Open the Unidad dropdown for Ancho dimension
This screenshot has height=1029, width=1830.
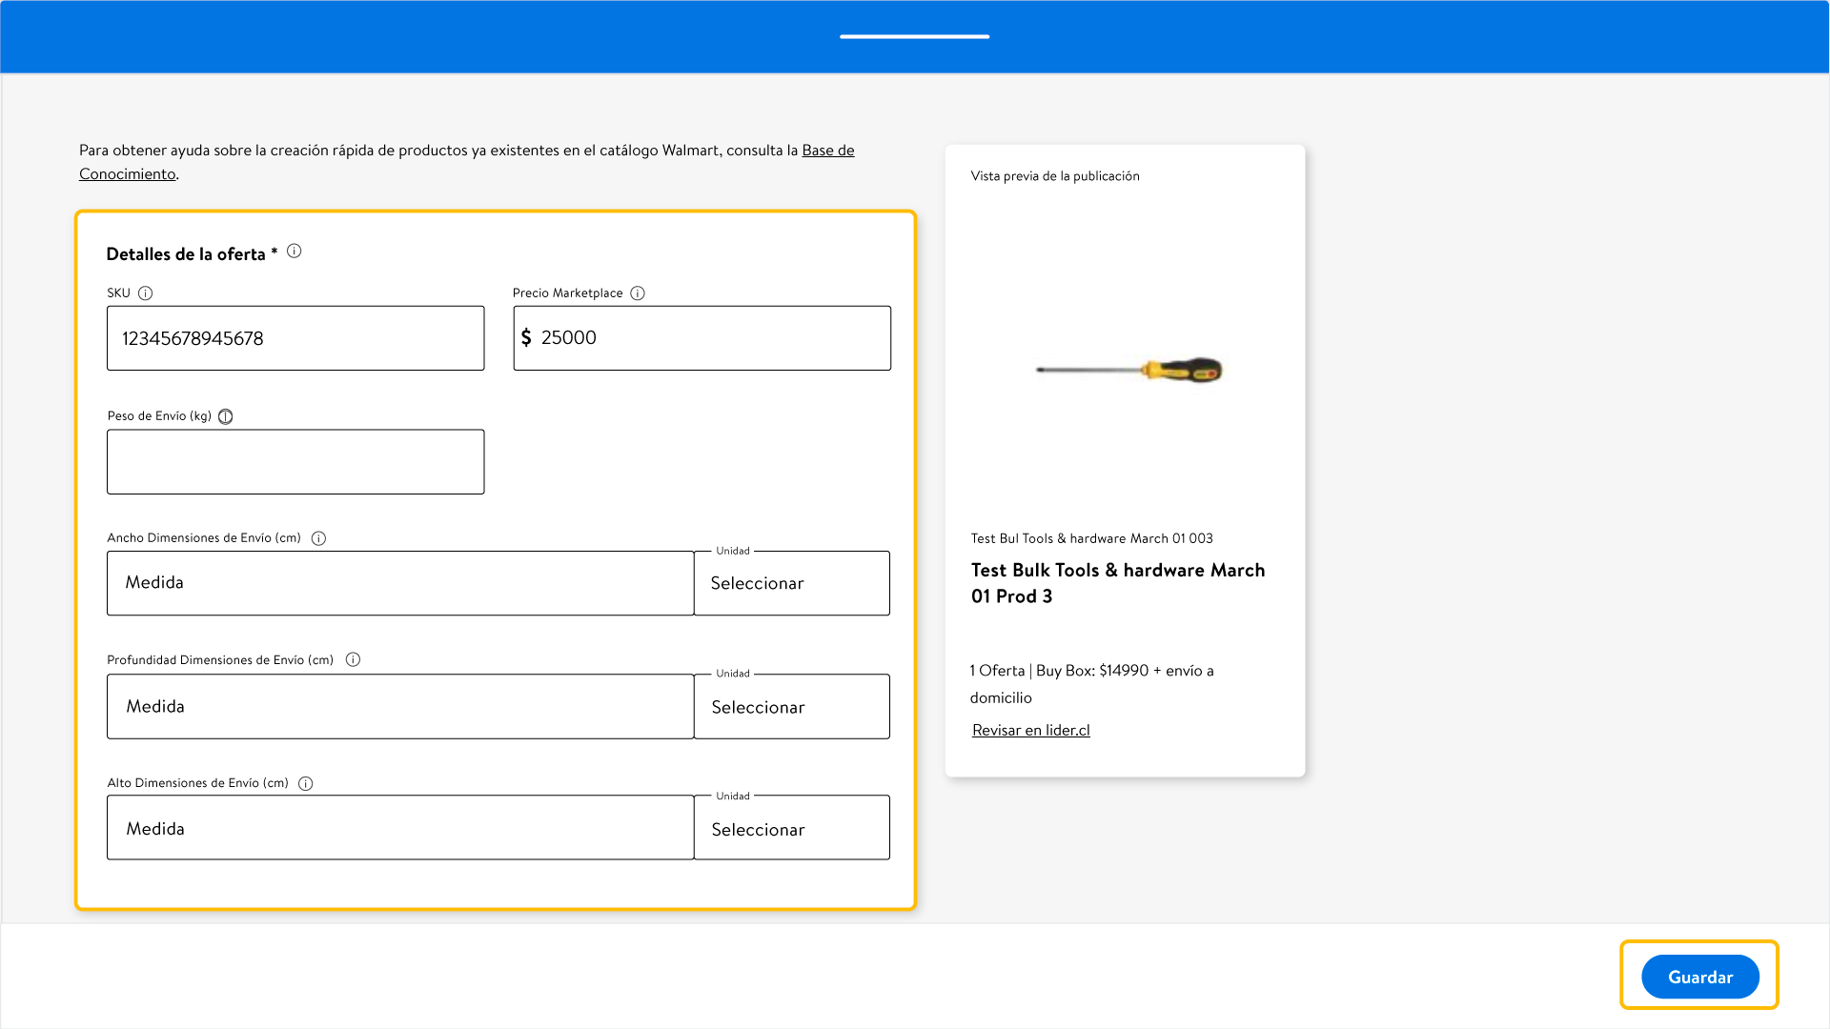click(x=791, y=583)
